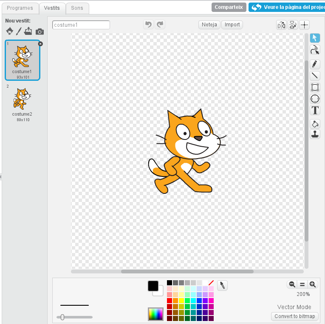Activate the eyedropper color picker
The width and height of the screenshot is (325, 324).
click(222, 285)
